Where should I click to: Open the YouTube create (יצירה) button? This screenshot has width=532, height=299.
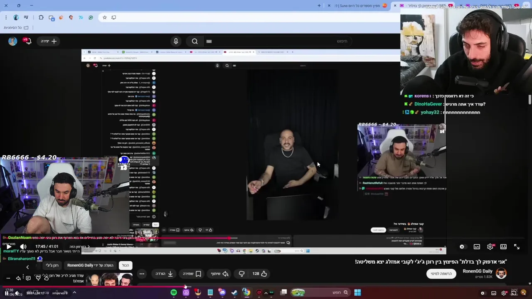point(49,41)
